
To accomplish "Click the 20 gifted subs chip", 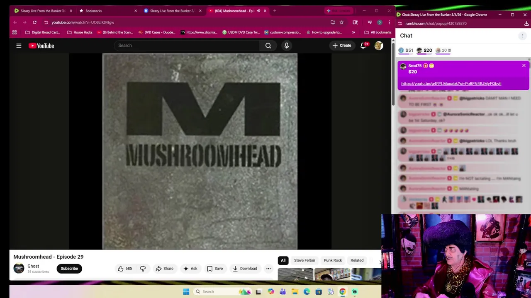I will 443,50.
